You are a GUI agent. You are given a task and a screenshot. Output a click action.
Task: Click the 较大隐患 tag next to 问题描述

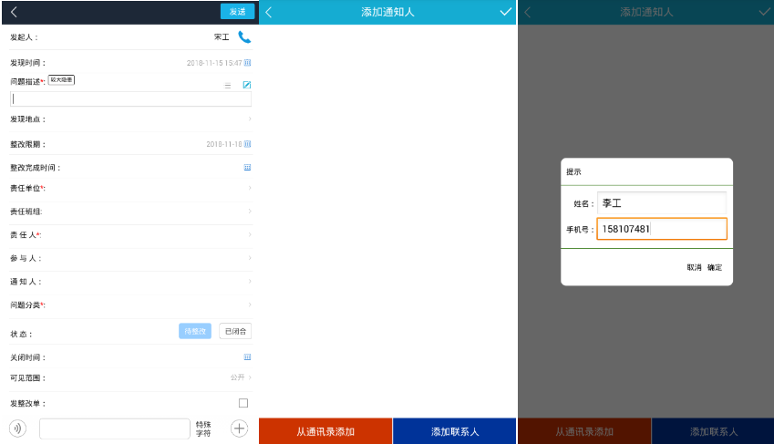click(61, 79)
